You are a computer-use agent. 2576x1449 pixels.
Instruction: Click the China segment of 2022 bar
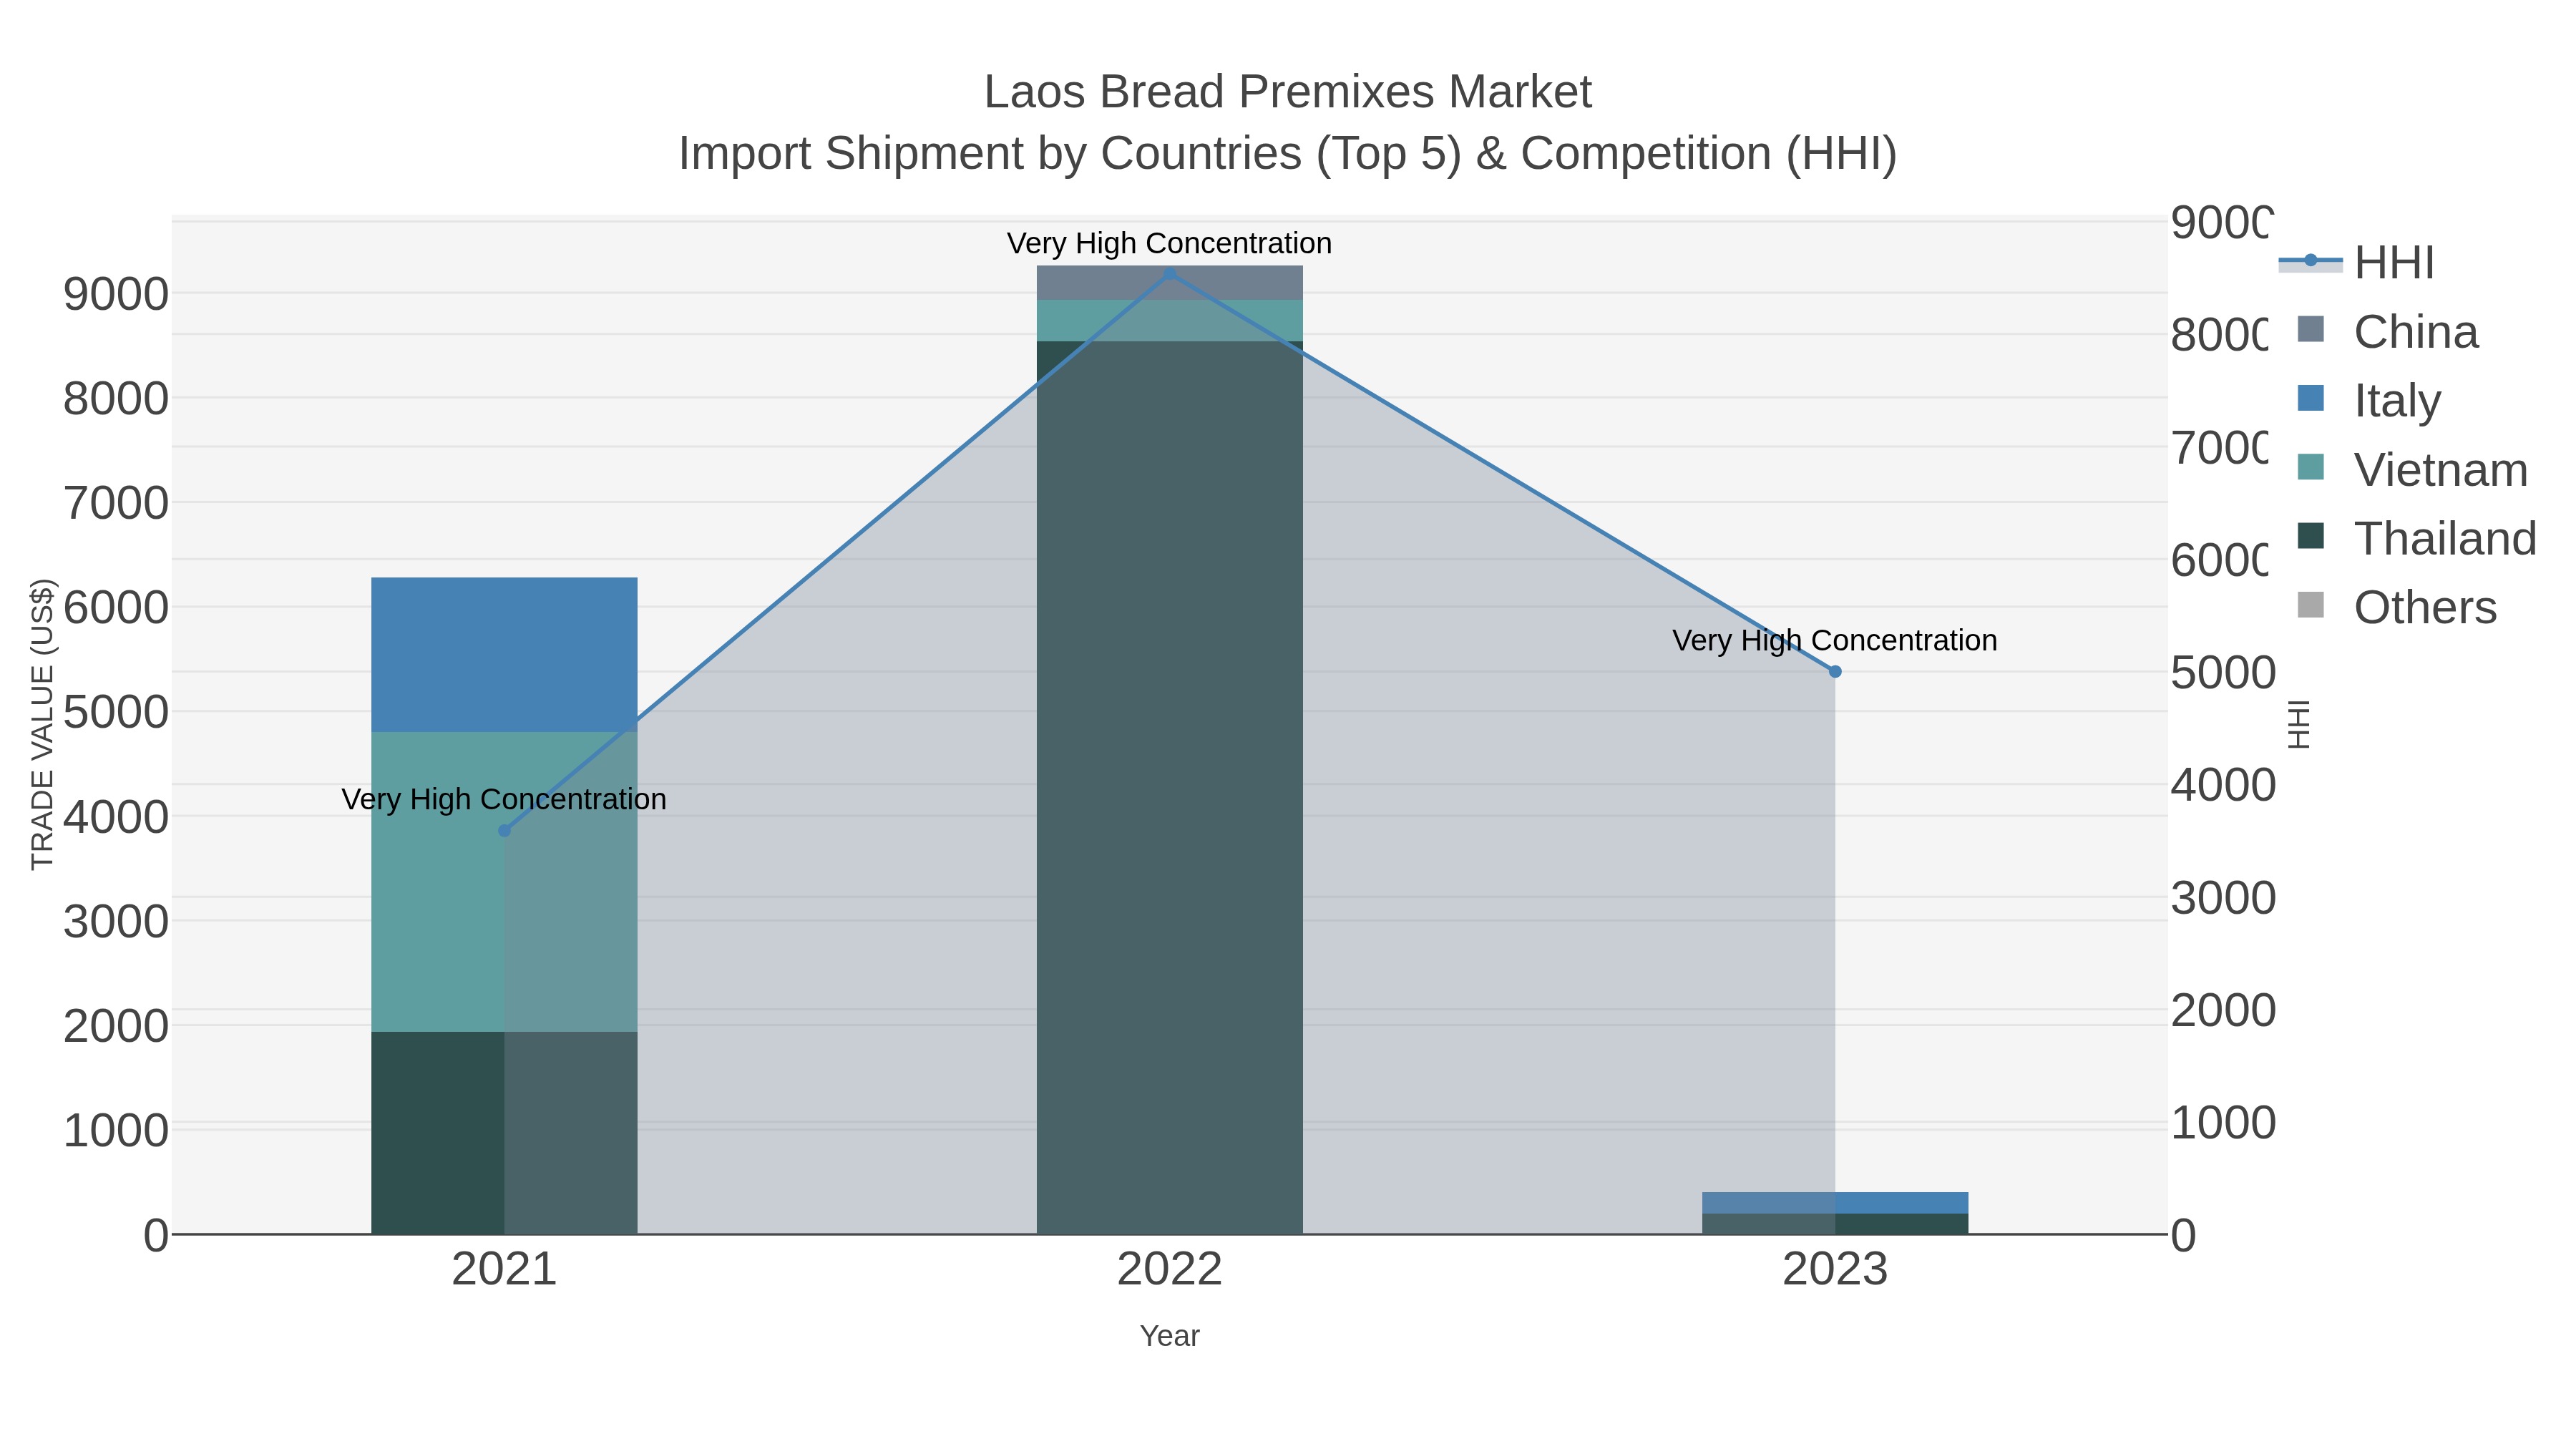point(1169,283)
